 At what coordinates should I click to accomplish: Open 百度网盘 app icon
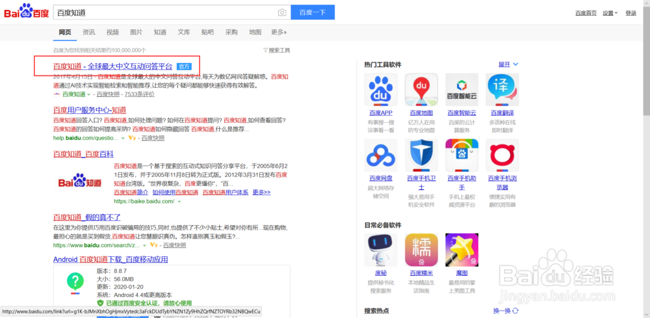(380, 155)
